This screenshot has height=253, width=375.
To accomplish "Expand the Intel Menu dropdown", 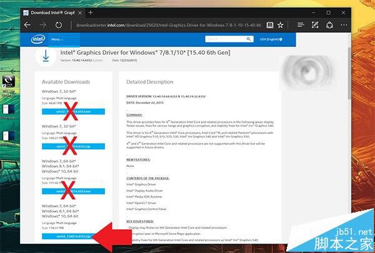I will (57, 39).
